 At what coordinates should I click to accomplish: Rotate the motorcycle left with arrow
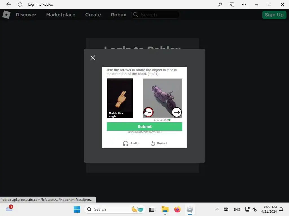tap(148, 112)
